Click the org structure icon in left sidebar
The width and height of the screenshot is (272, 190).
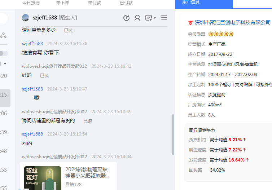click(3, 35)
